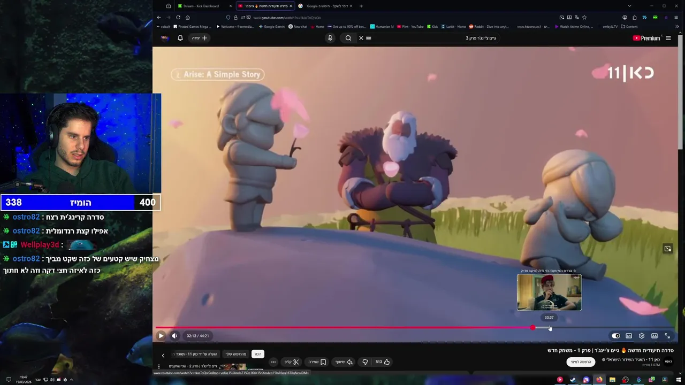The height and width of the screenshot is (385, 685).
Task: Open the Lurkit - Home bookmark
Action: tap(453, 26)
